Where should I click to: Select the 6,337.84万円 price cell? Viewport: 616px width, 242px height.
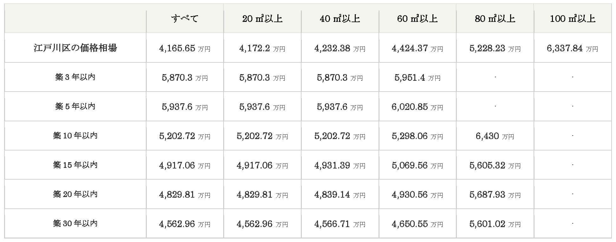pyautogui.click(x=573, y=48)
